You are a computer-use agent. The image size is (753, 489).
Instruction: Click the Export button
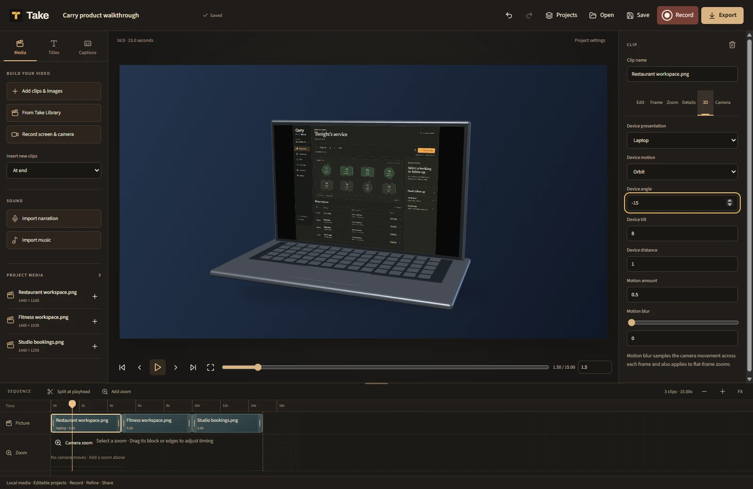(x=722, y=15)
